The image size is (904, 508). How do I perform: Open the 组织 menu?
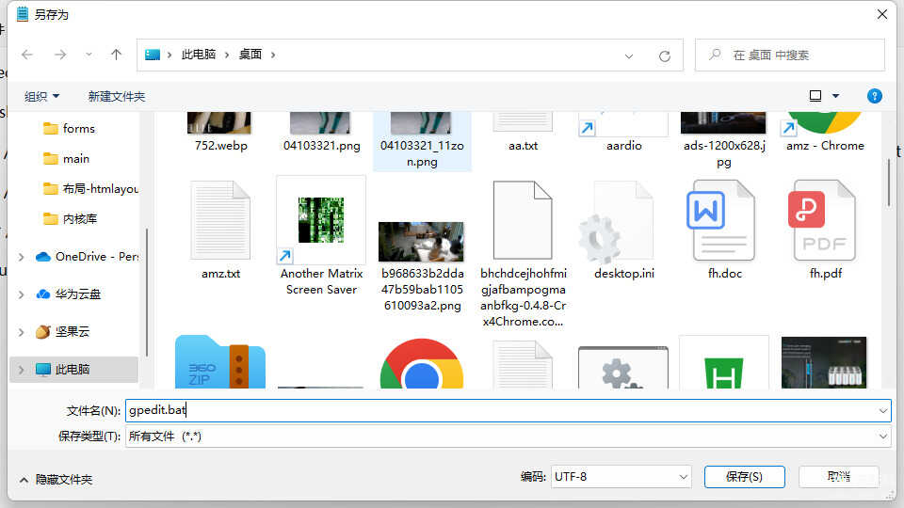coord(41,96)
